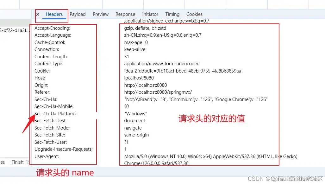The width and height of the screenshot is (325, 184).
Task: Select the Sec-Fetch-Mode header name
Action: point(52,128)
